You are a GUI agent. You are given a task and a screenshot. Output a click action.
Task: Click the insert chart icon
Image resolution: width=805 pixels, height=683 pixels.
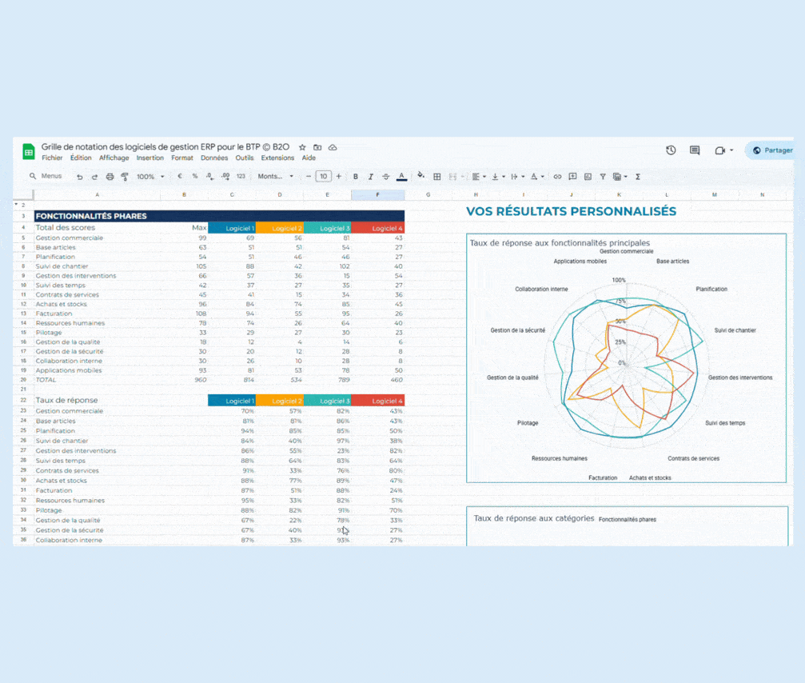[x=588, y=177]
